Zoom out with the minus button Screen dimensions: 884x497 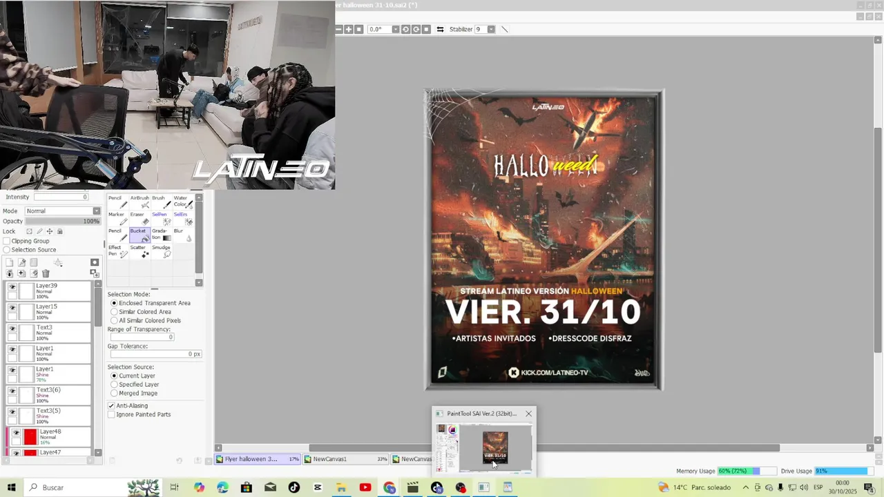pyautogui.click(x=339, y=29)
